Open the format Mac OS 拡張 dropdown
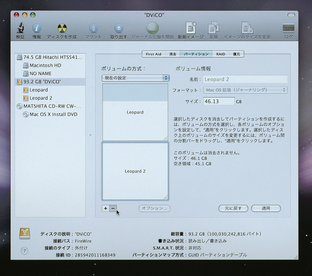Image resolution: width=312 pixels, height=276 pixels. [245, 90]
